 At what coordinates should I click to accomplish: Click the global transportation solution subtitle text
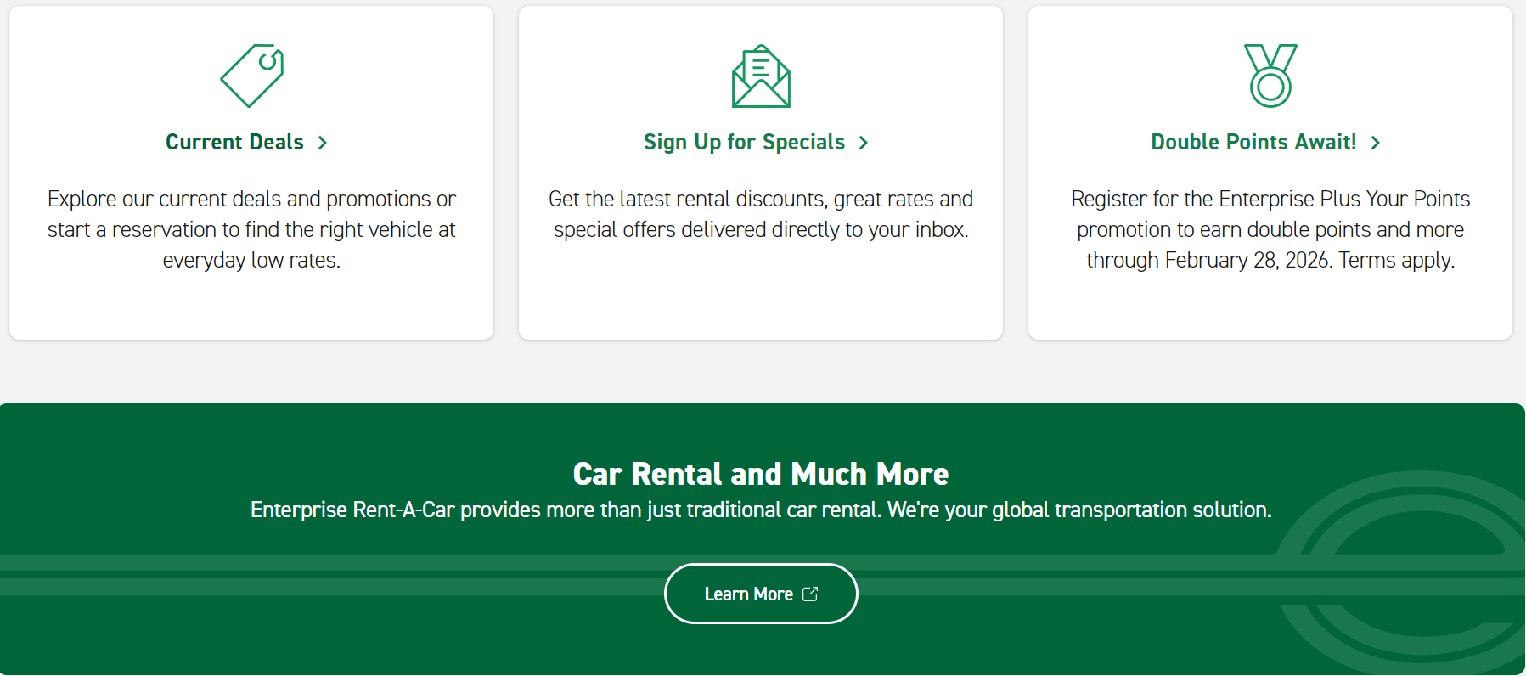coord(761,510)
